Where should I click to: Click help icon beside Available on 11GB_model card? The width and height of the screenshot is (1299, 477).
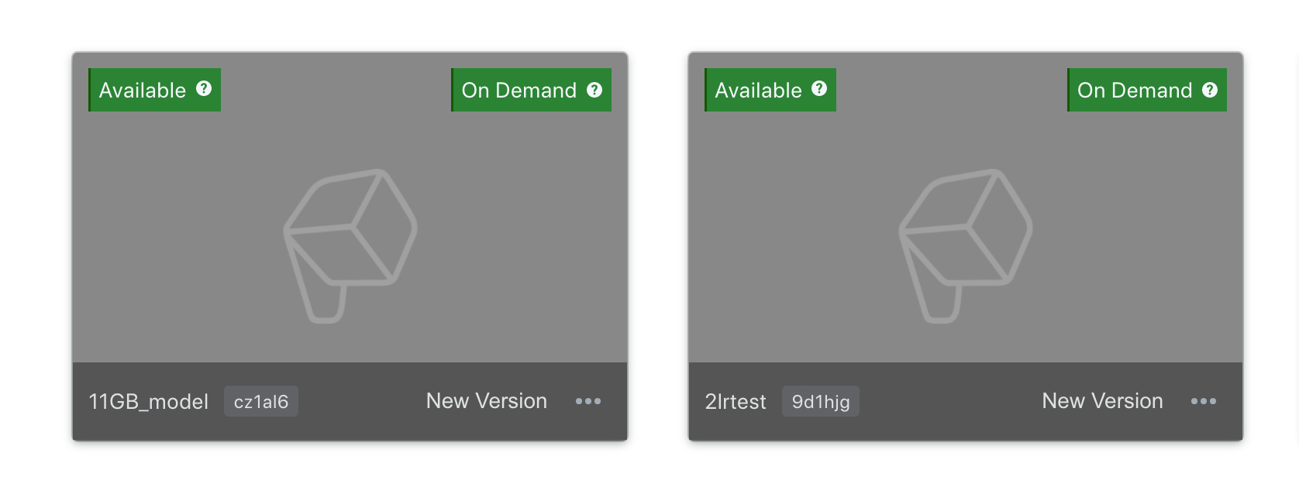tap(204, 89)
